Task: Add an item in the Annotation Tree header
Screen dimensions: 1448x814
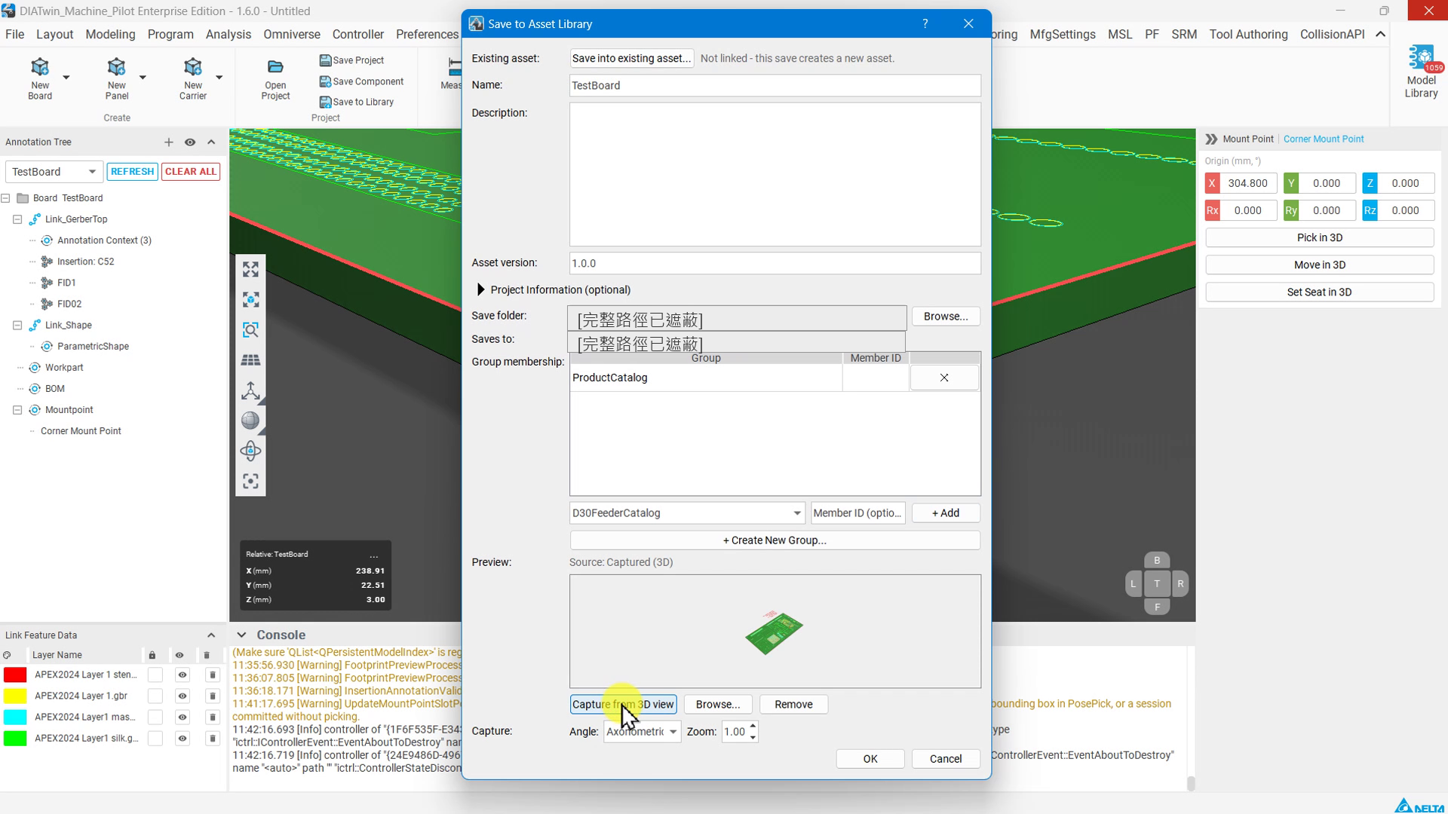Action: 168,142
